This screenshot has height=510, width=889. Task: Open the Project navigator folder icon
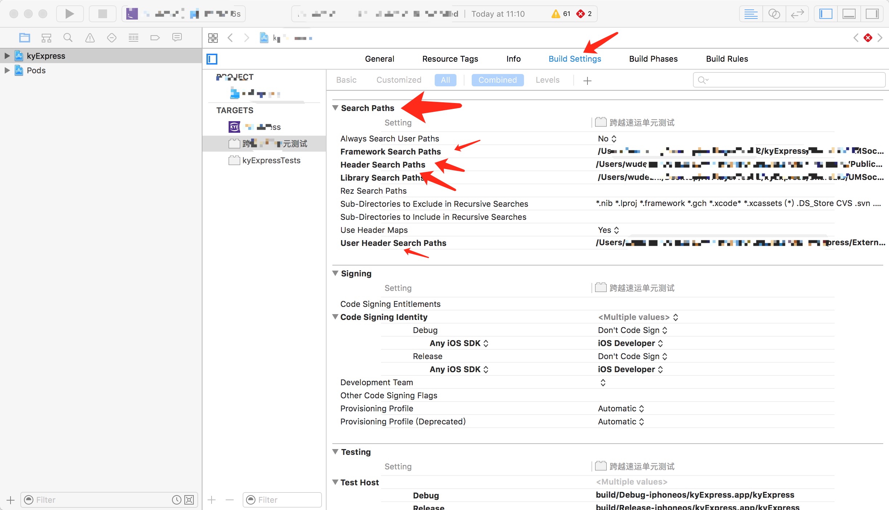pyautogui.click(x=25, y=37)
